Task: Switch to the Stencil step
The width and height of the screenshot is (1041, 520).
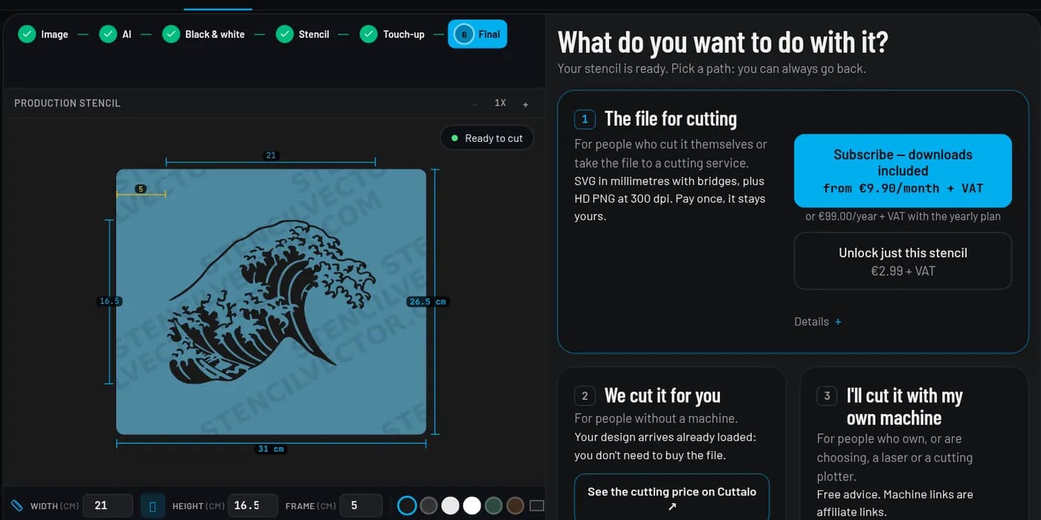Action: pyautogui.click(x=303, y=34)
